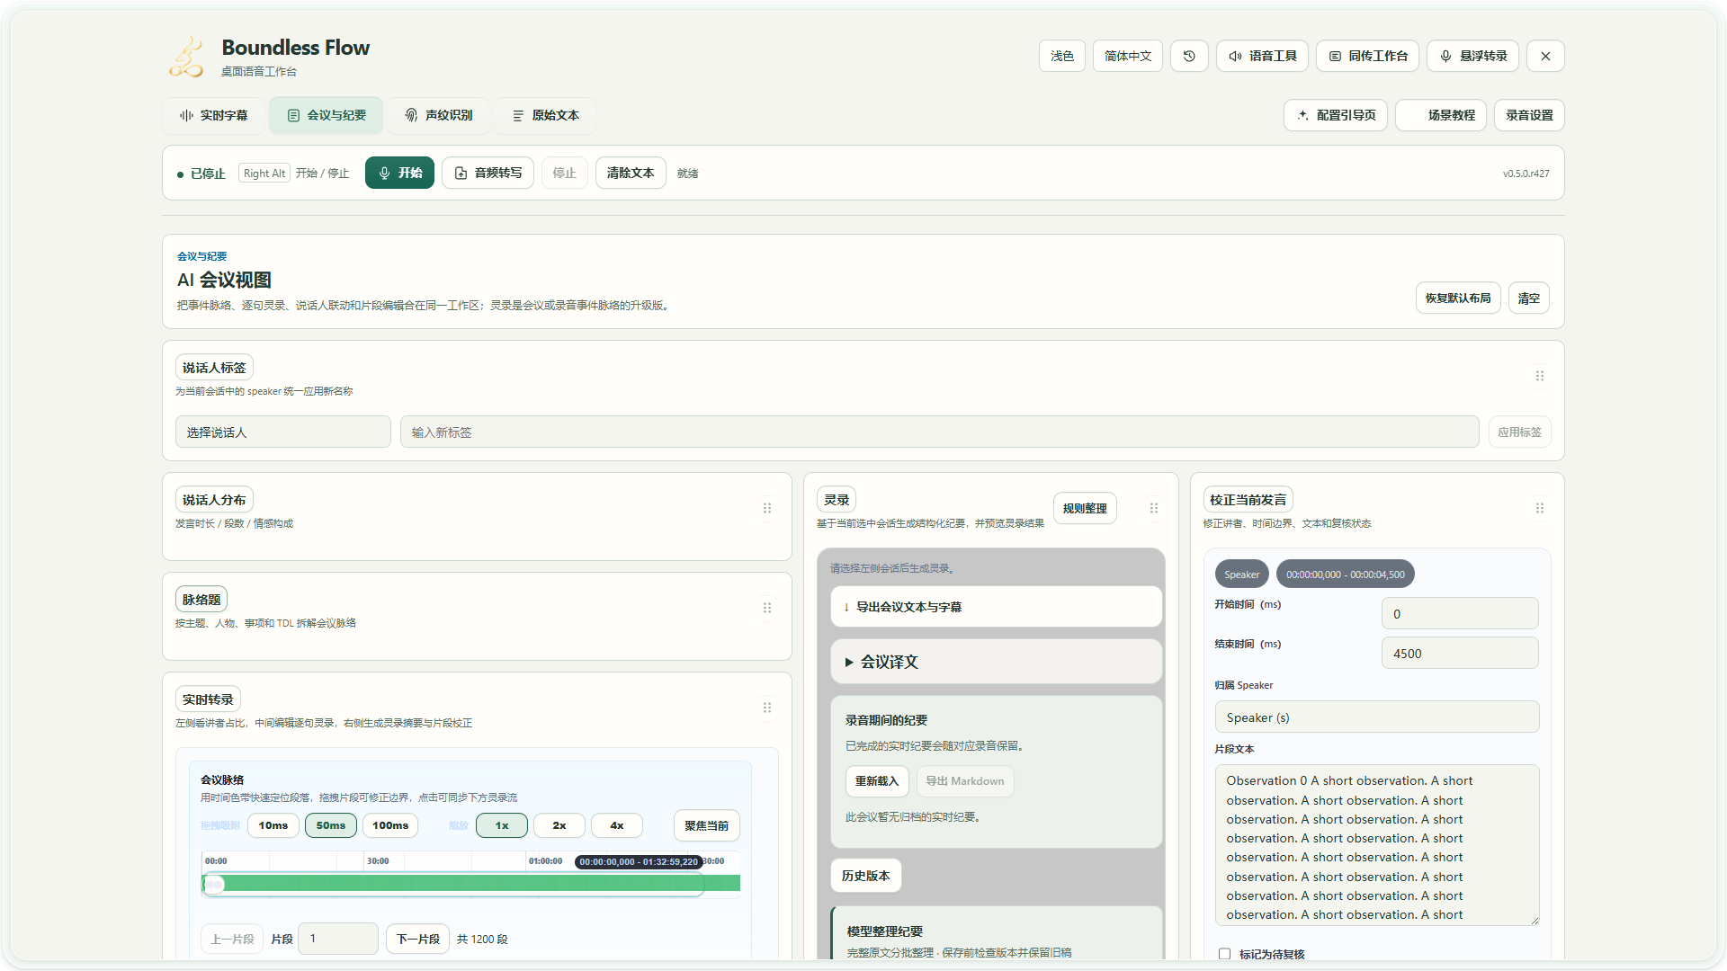Screen dimensions: 1727x971
Task: Click 结束时间 (ms) field showing 4500
Action: coord(1459,653)
